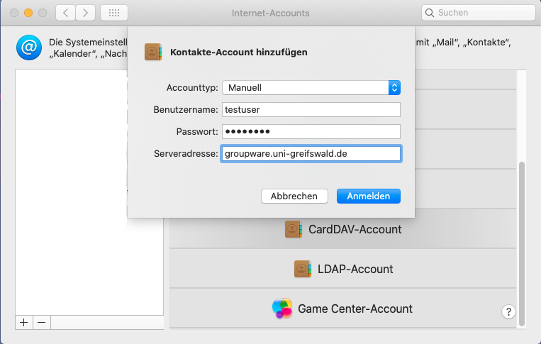Edit the Serveradresse field
This screenshot has height=344, width=541.
pos(311,153)
